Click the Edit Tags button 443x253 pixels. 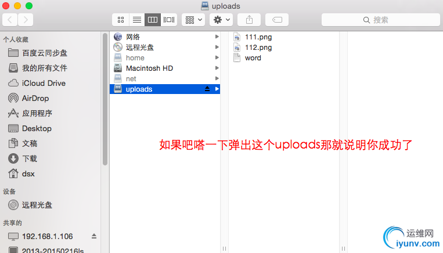(x=277, y=20)
